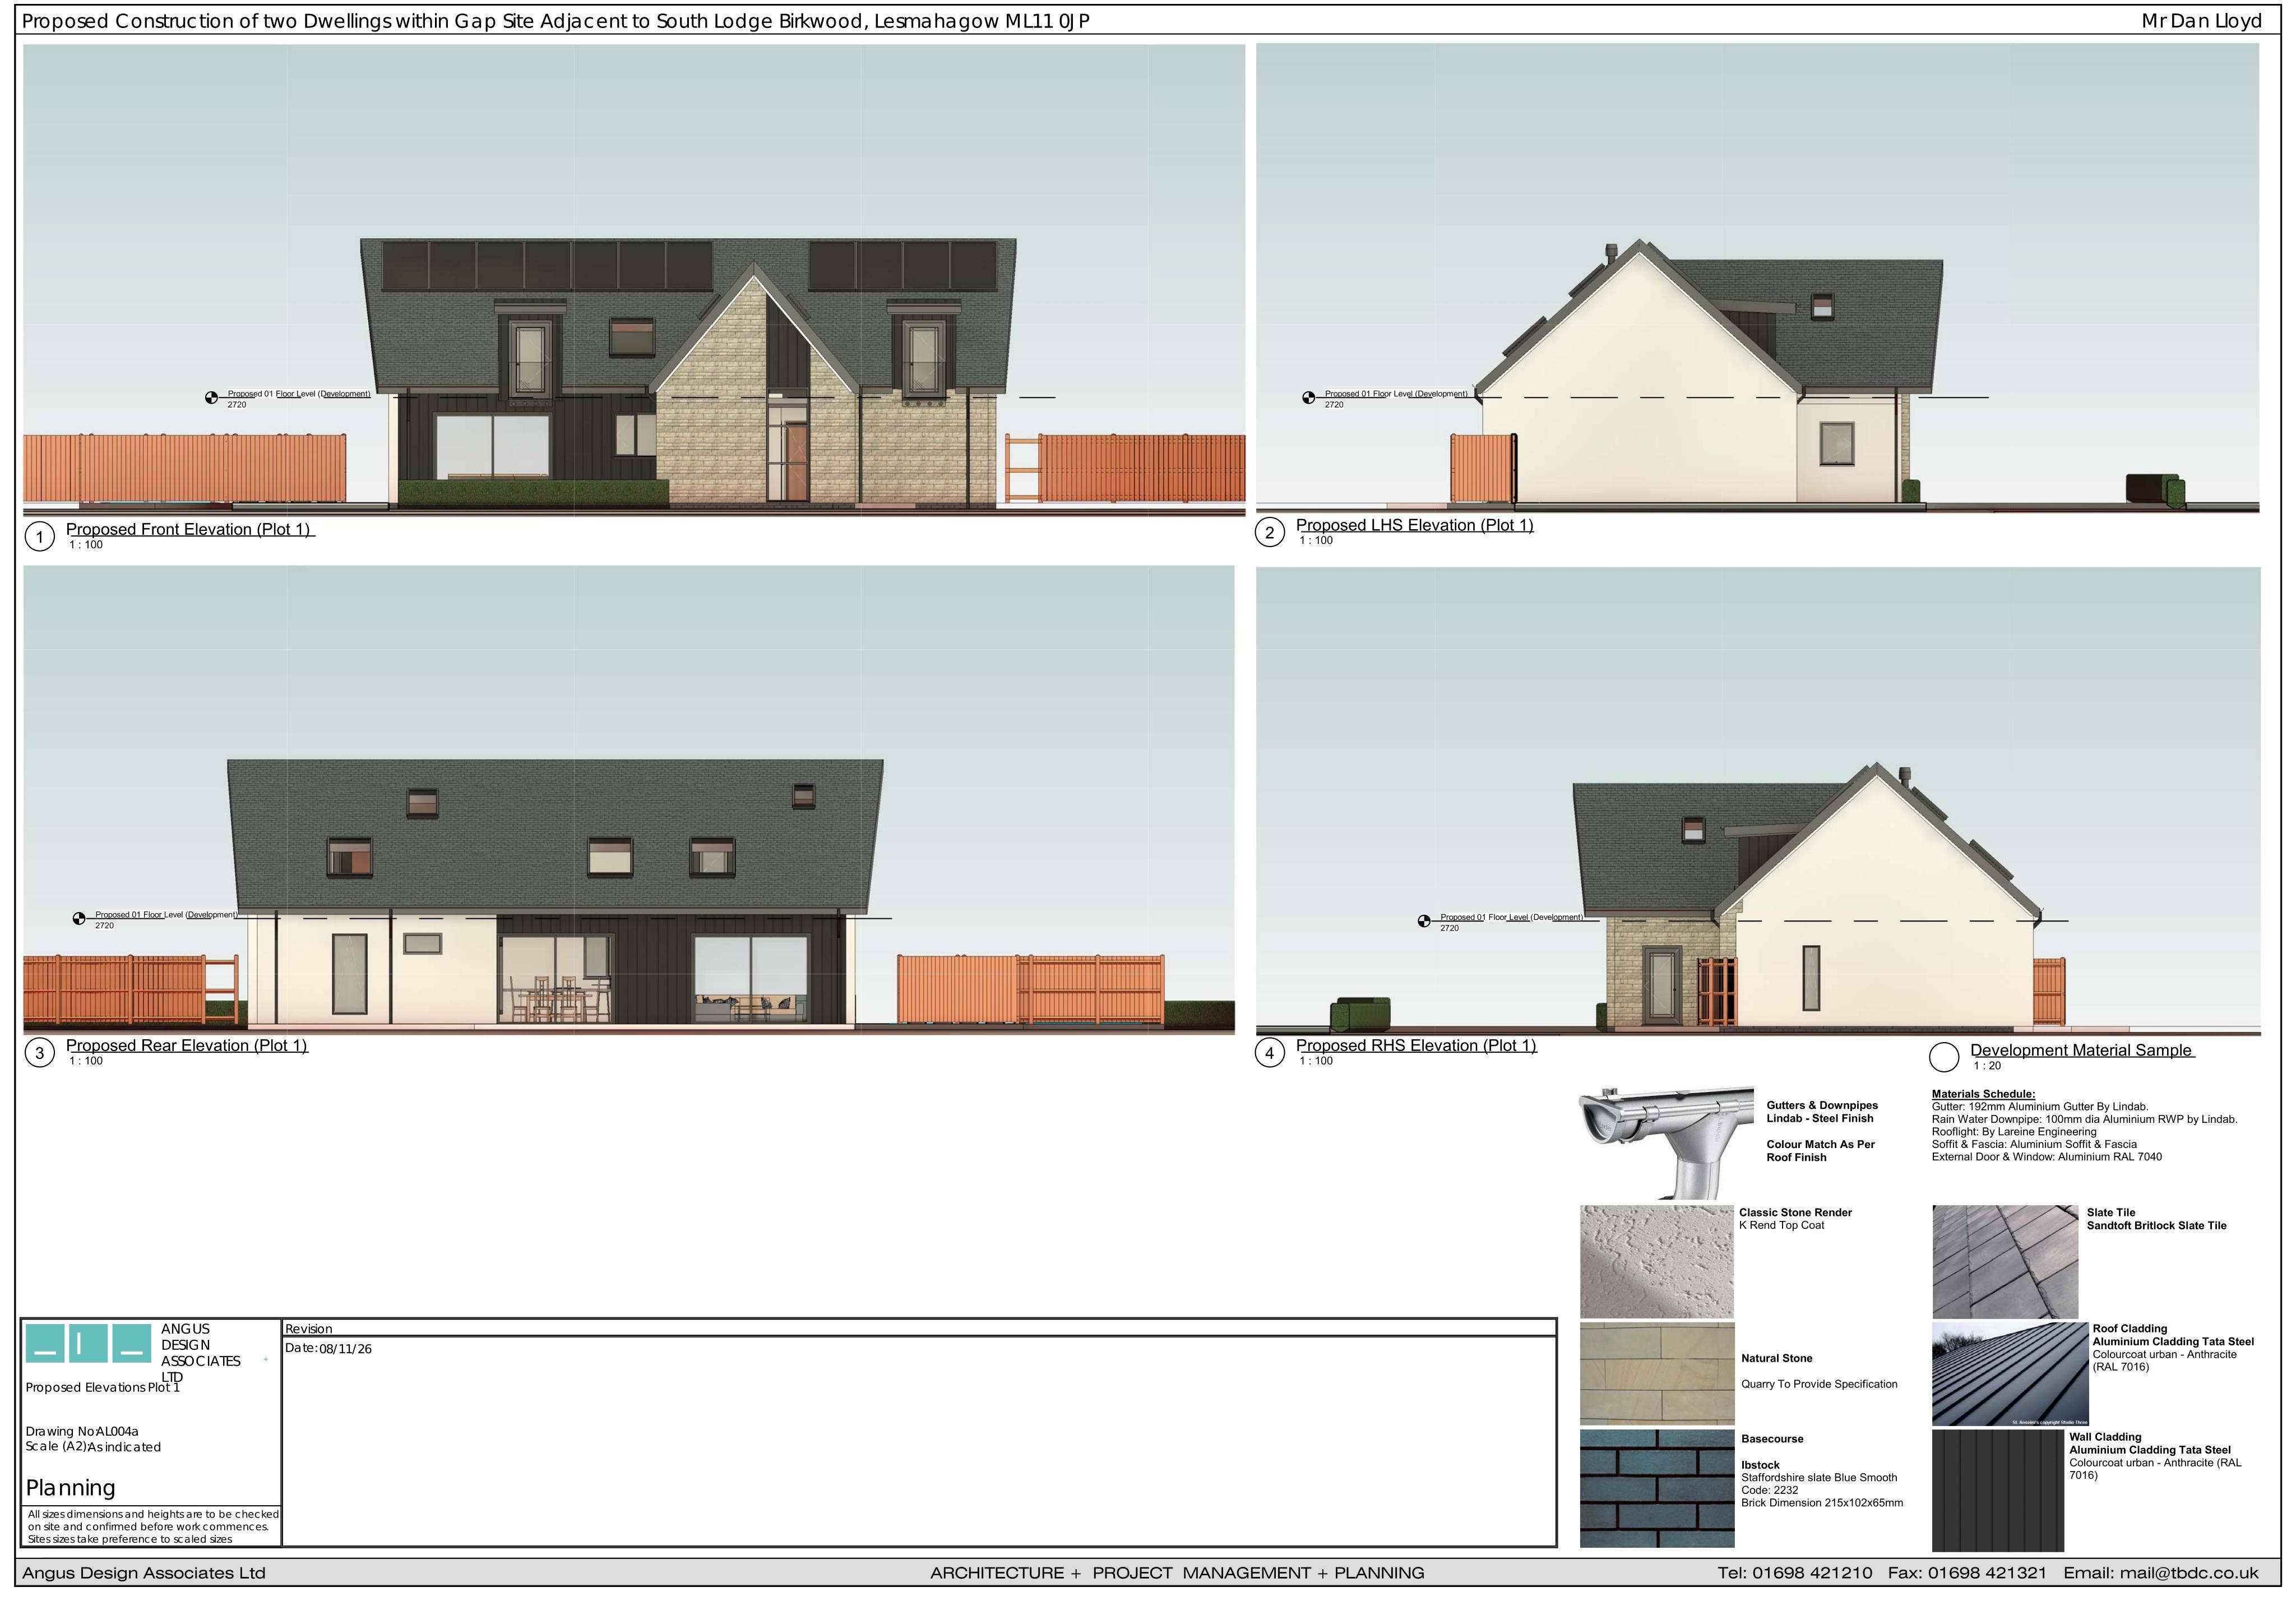
Task: Click the 'Drawing No AL004a' text
Action: click(82, 1432)
